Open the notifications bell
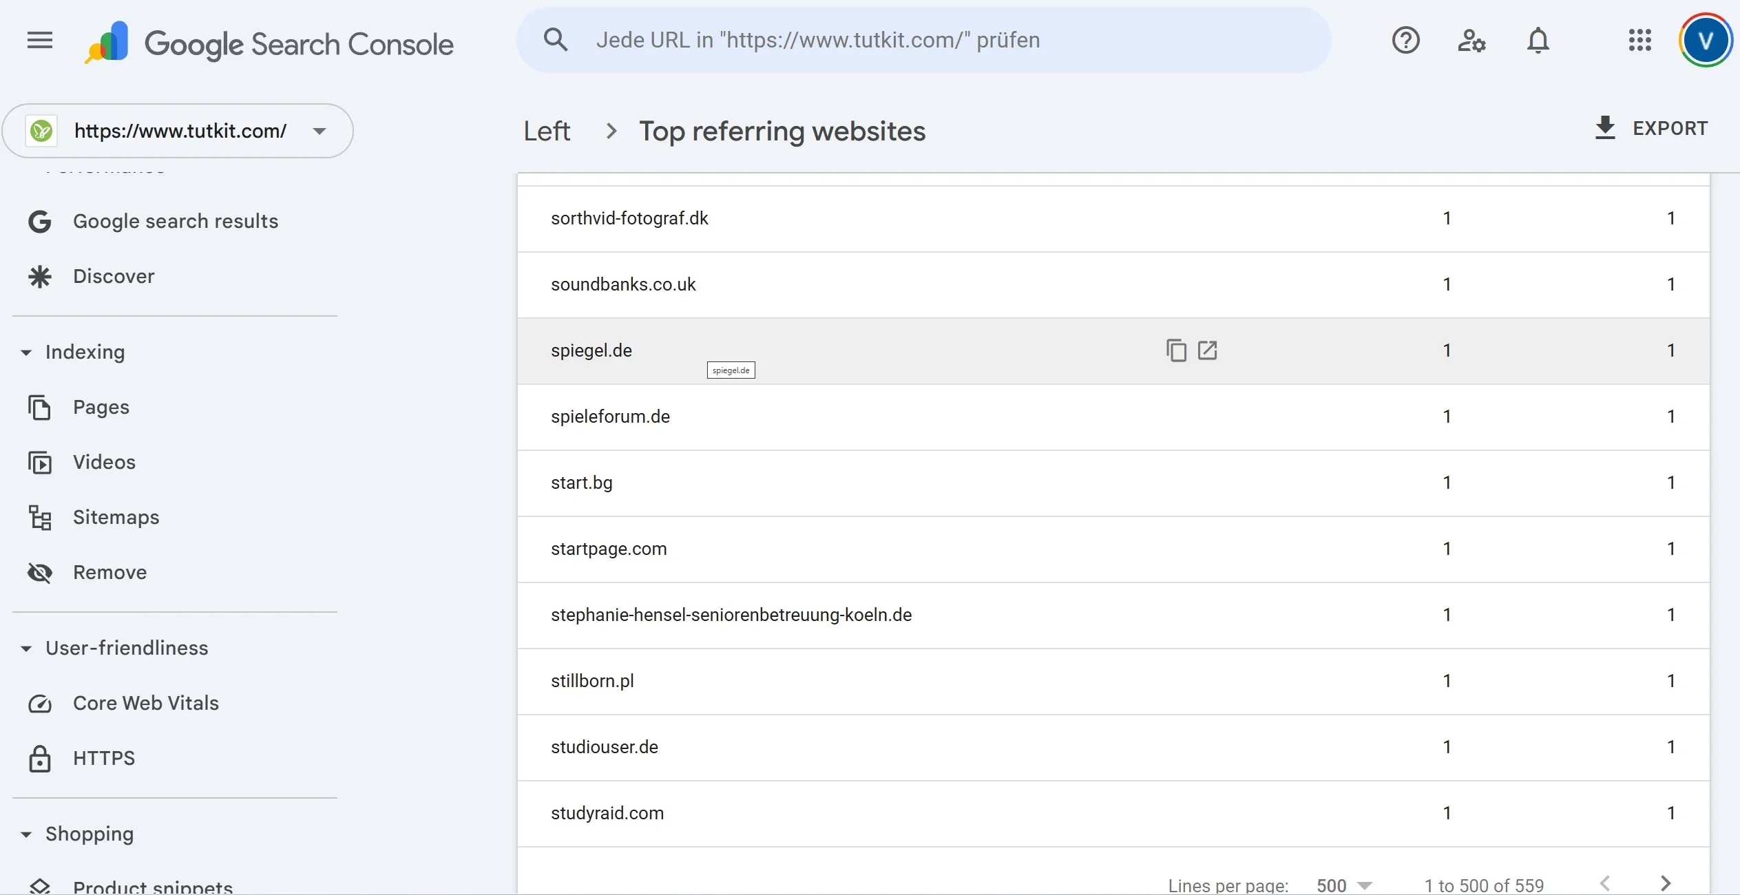 point(1538,40)
